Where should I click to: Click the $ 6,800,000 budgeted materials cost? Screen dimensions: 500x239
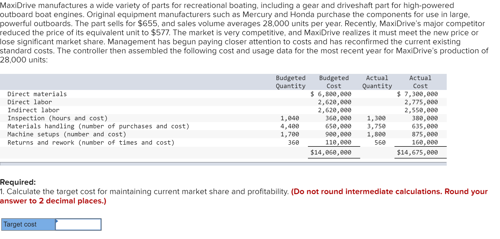(331, 94)
